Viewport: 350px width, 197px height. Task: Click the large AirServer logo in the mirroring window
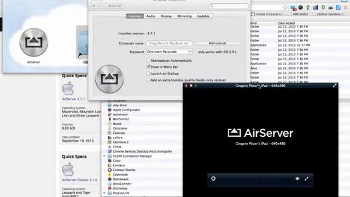tap(260, 133)
